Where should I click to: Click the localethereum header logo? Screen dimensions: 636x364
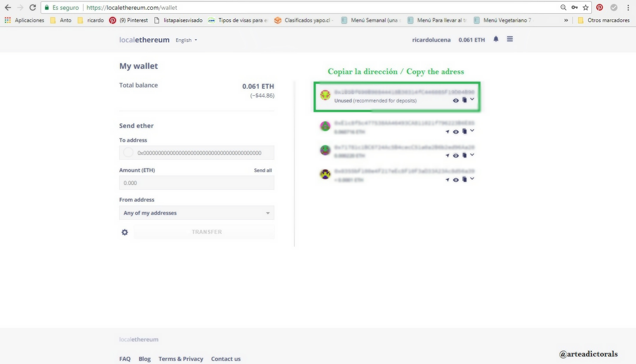144,40
